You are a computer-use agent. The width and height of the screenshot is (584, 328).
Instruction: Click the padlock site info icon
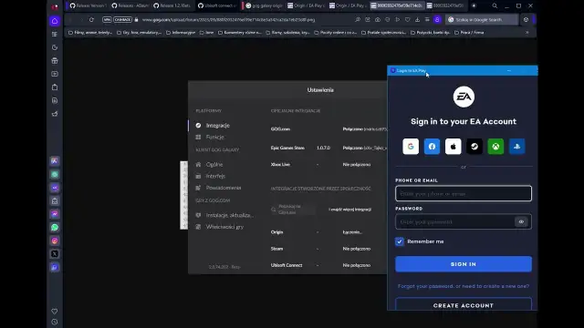pos(136,20)
